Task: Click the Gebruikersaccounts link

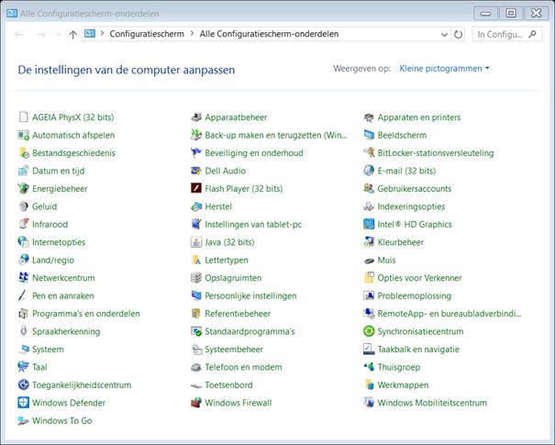Action: [x=414, y=188]
